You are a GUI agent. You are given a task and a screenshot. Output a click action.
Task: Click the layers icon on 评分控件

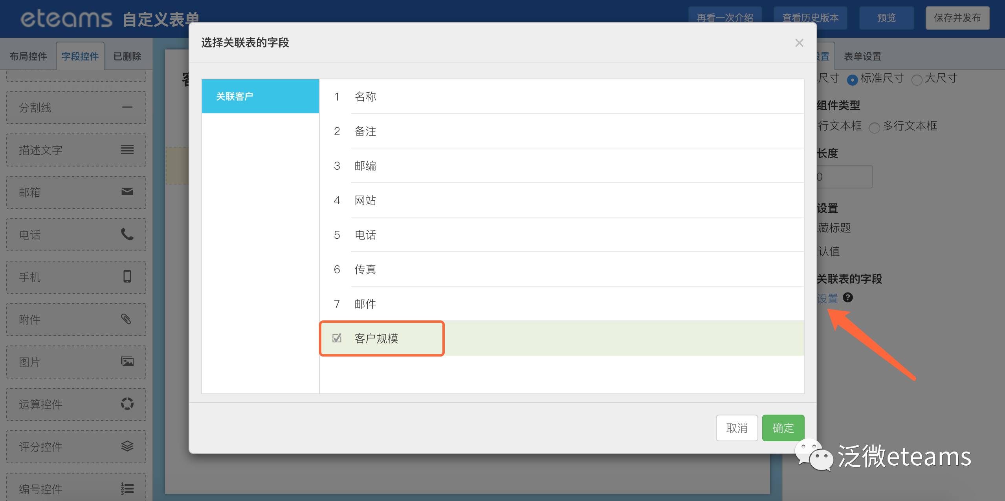[127, 446]
